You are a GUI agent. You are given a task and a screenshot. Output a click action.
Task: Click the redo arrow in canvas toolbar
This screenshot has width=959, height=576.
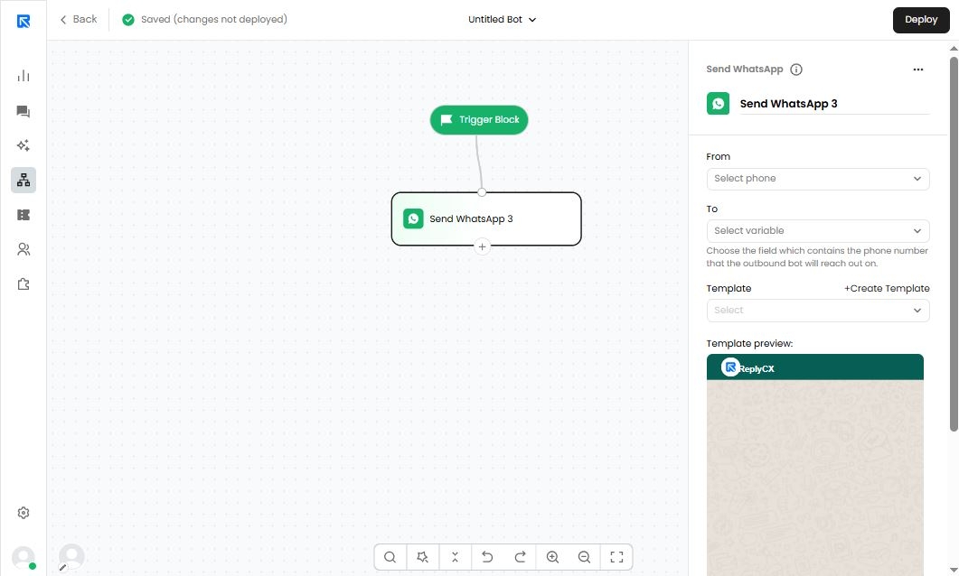[520, 557]
